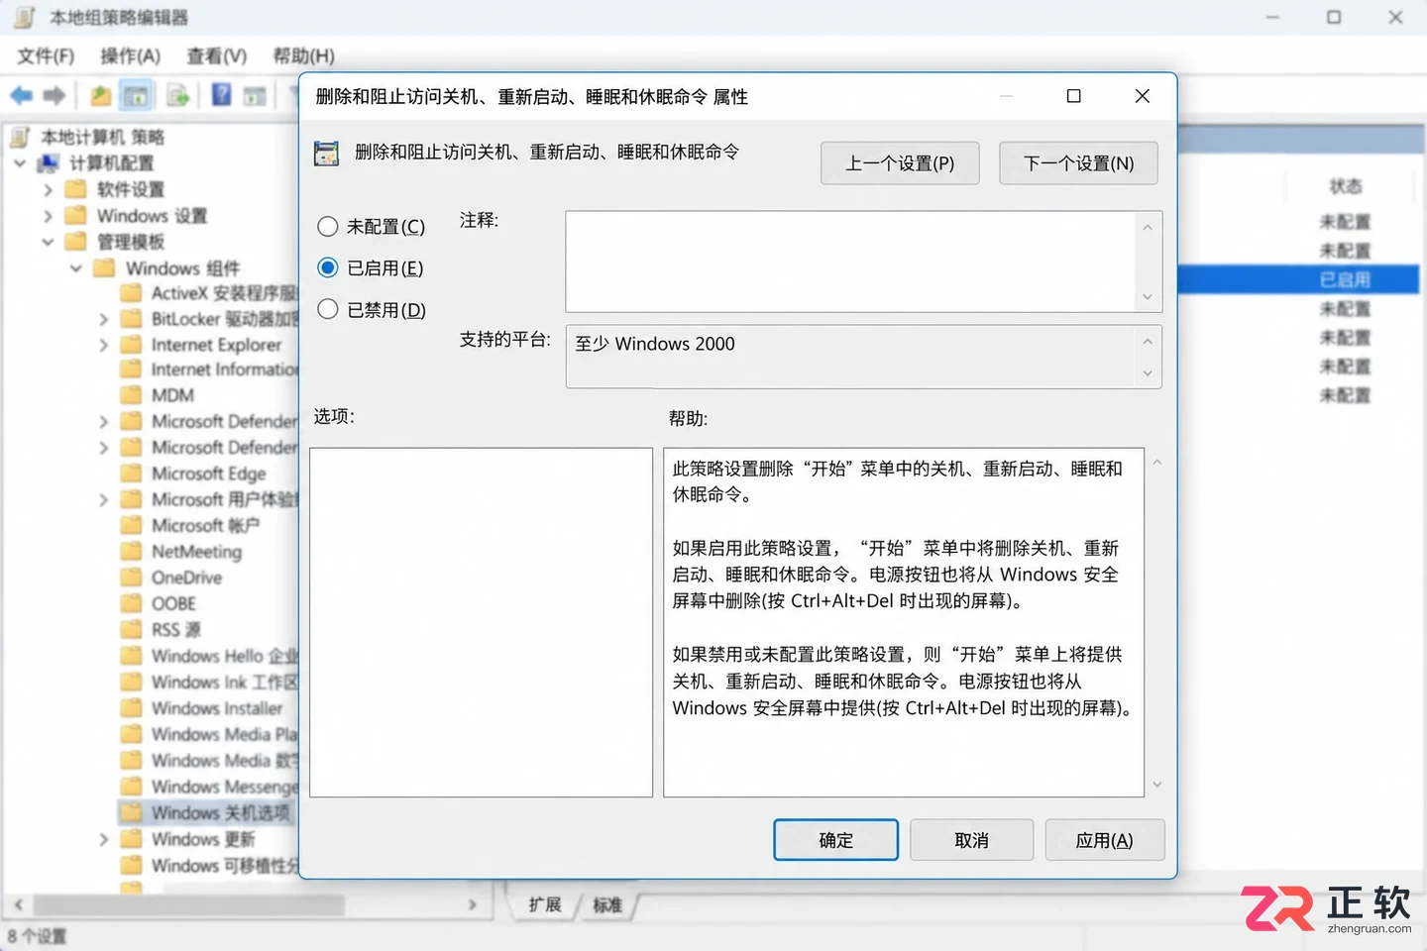
Task: Click the tree pane's scroll left arrow
Action: tap(18, 904)
